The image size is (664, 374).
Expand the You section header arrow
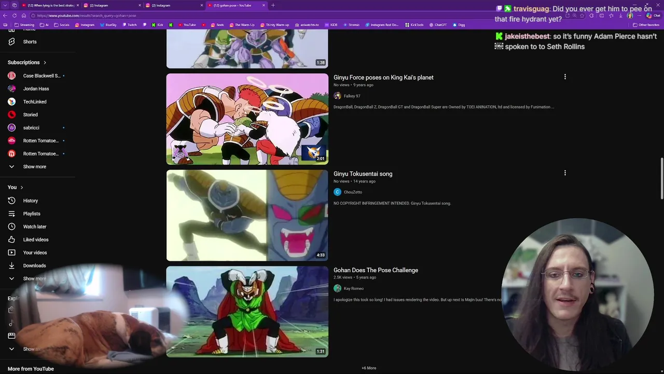21,187
